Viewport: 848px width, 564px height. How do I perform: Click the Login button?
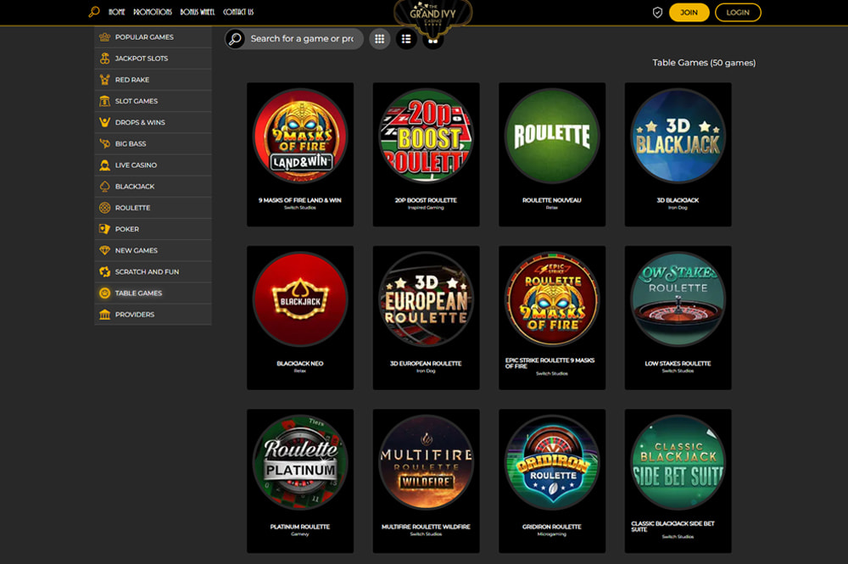pyautogui.click(x=738, y=13)
